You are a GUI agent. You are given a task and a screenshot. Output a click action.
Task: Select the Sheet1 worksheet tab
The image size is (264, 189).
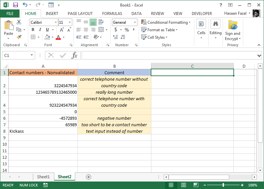click(x=43, y=177)
